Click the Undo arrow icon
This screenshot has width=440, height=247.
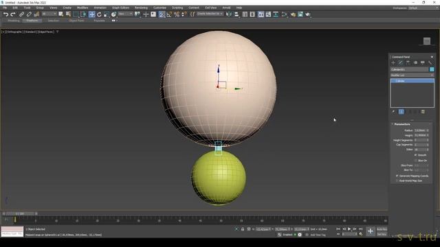click(5, 14)
